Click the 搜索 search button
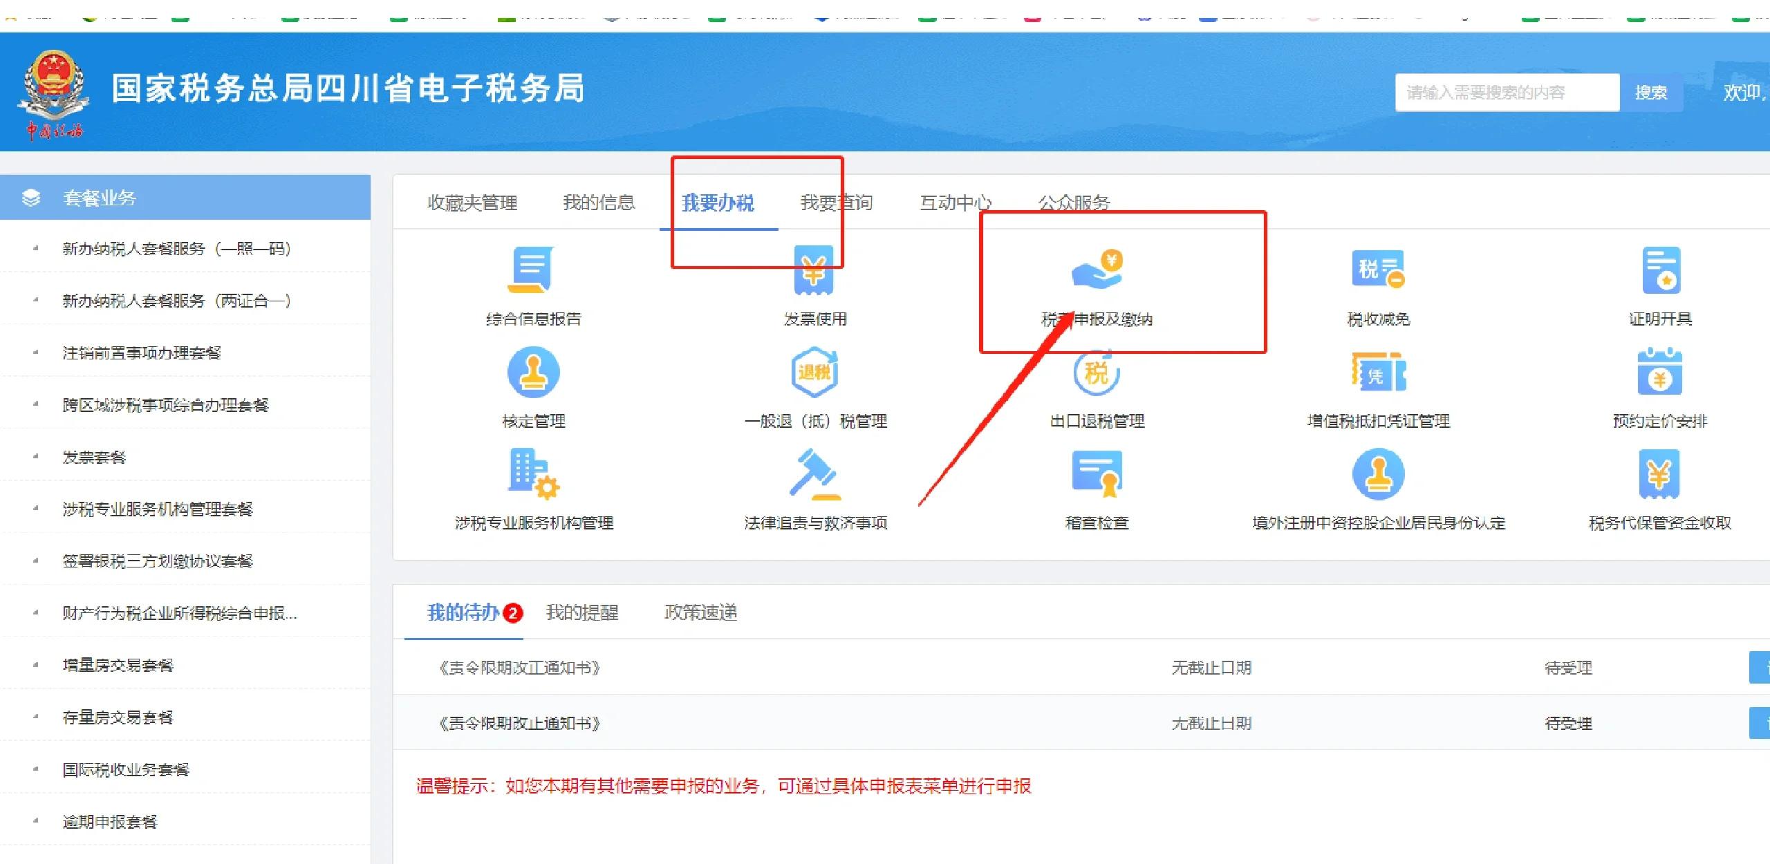The image size is (1770, 864). (x=1651, y=92)
